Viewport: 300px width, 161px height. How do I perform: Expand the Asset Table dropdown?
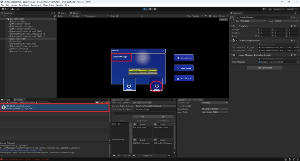pos(214,112)
